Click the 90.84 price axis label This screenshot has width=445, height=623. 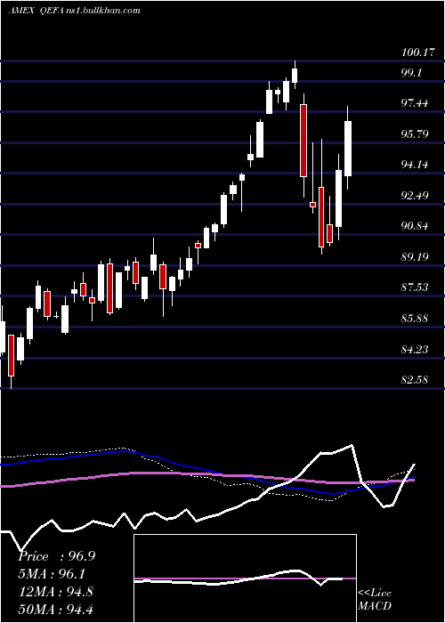415,226
